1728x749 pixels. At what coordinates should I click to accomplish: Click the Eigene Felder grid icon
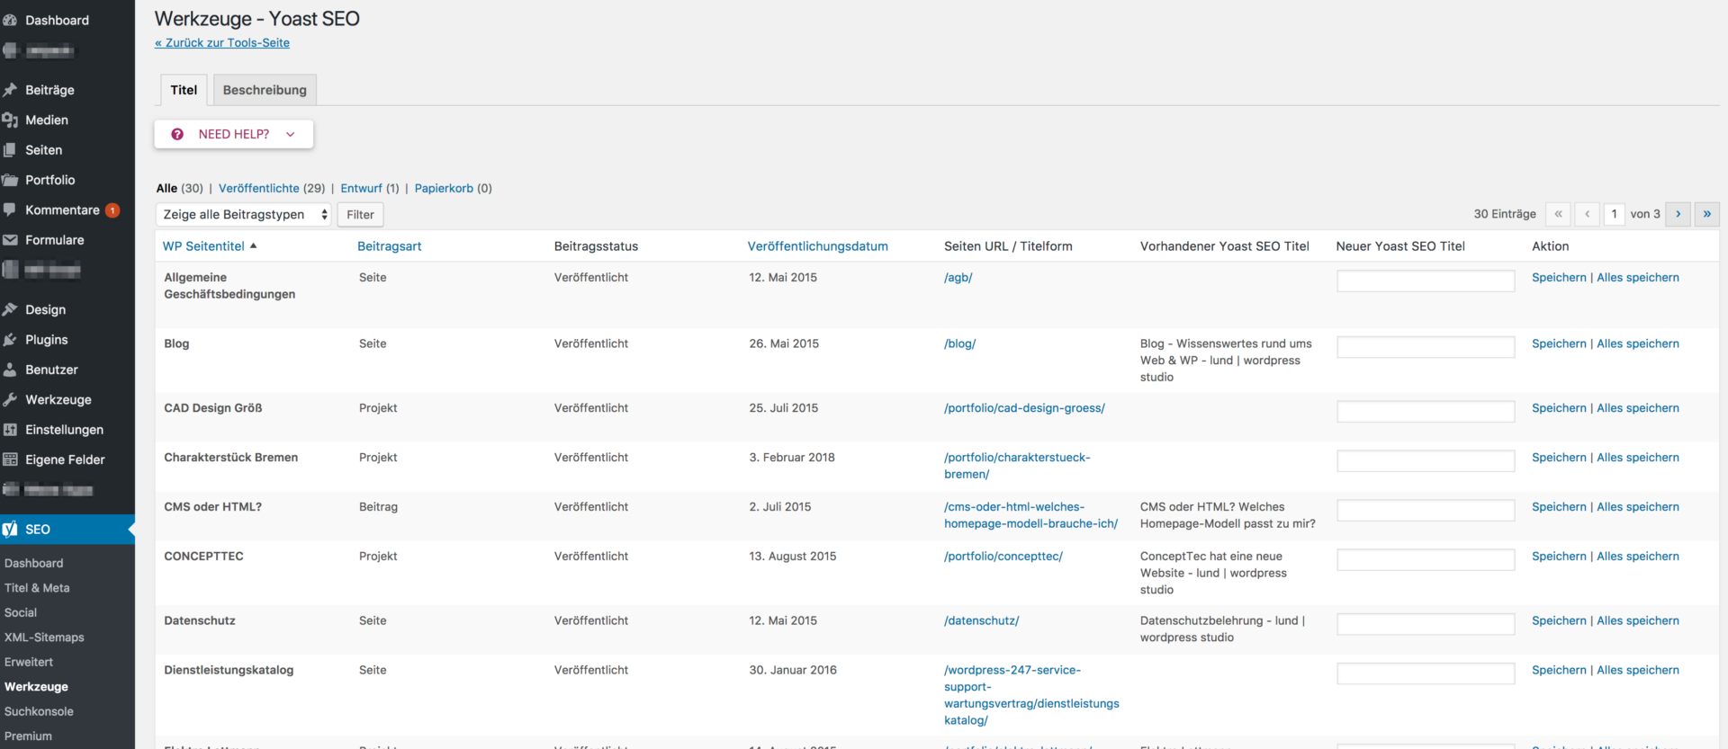[x=10, y=459]
